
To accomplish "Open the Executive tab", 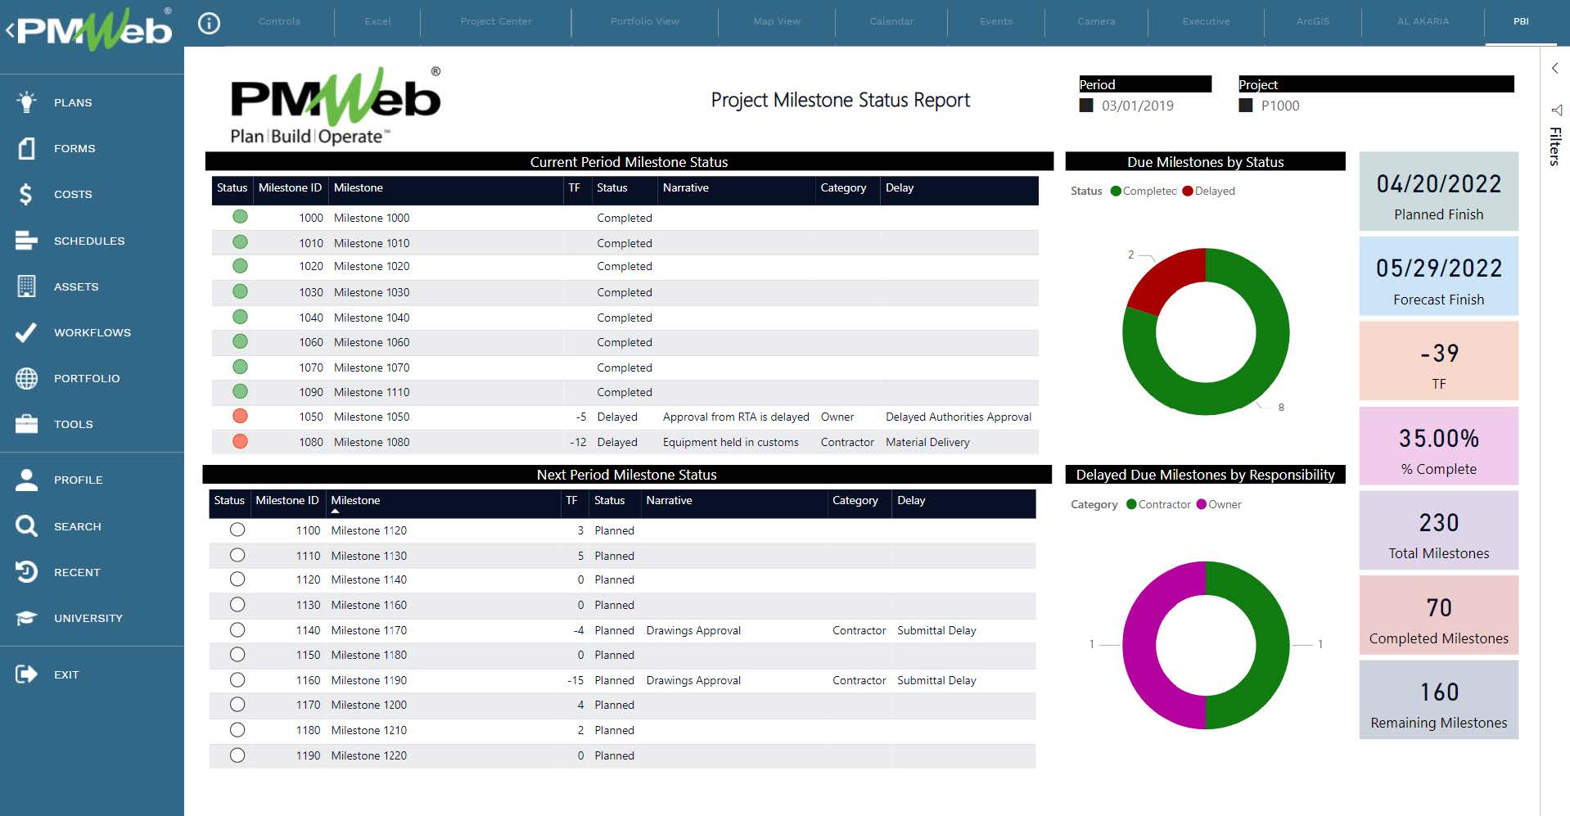I will tap(1206, 21).
